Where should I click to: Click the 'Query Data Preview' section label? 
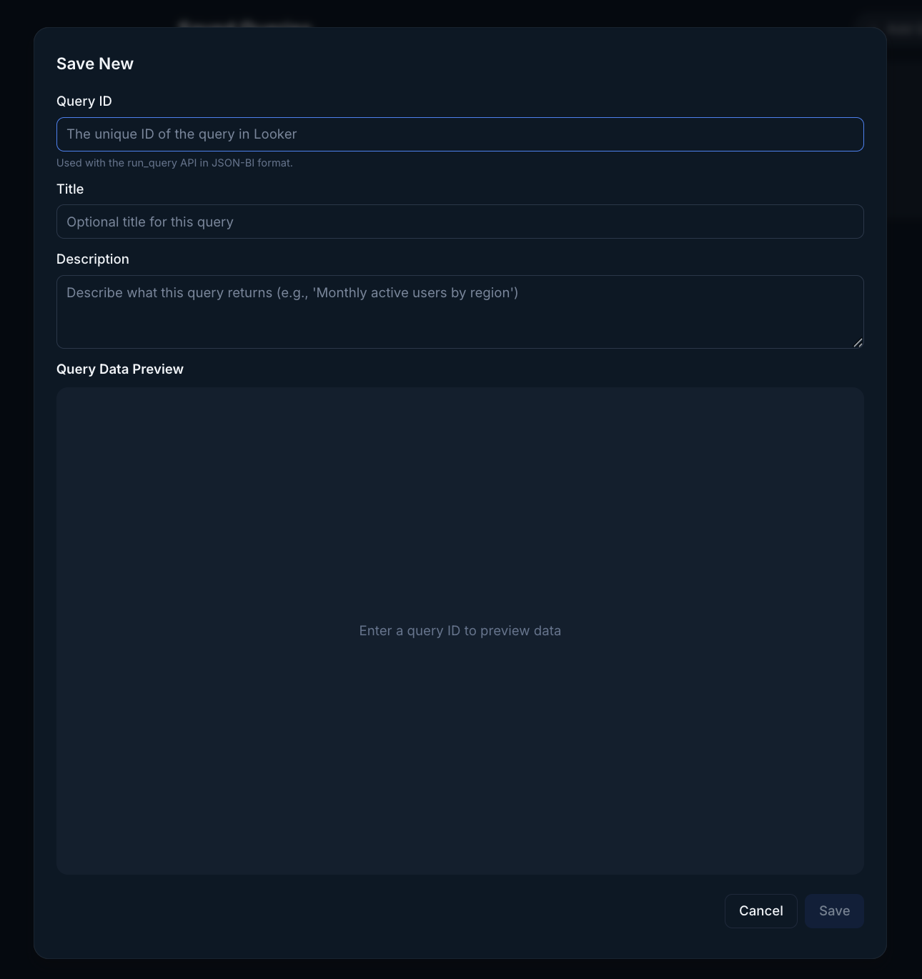click(119, 369)
